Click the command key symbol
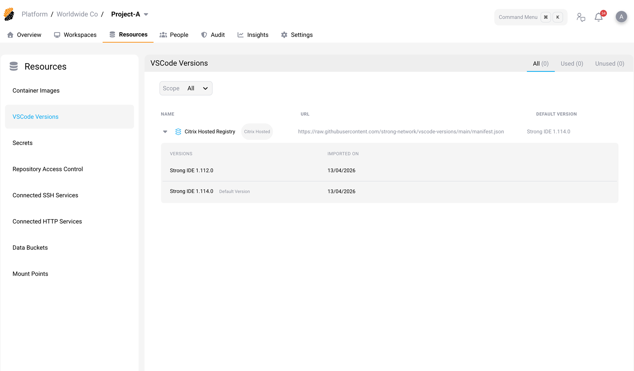634x371 pixels. 546,17
